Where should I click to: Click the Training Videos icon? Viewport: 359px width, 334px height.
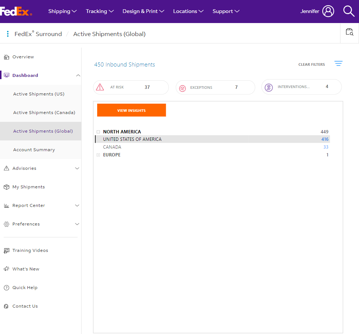point(7,251)
